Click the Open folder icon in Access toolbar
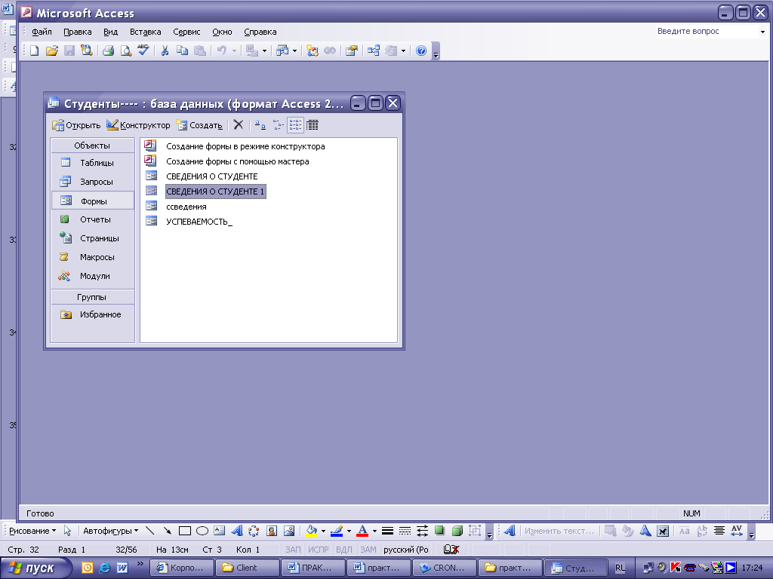The height and width of the screenshot is (579, 773). click(52, 51)
